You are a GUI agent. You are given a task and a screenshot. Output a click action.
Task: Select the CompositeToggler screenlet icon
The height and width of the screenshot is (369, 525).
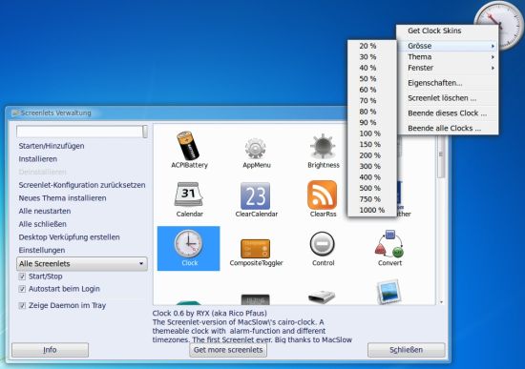(x=255, y=248)
